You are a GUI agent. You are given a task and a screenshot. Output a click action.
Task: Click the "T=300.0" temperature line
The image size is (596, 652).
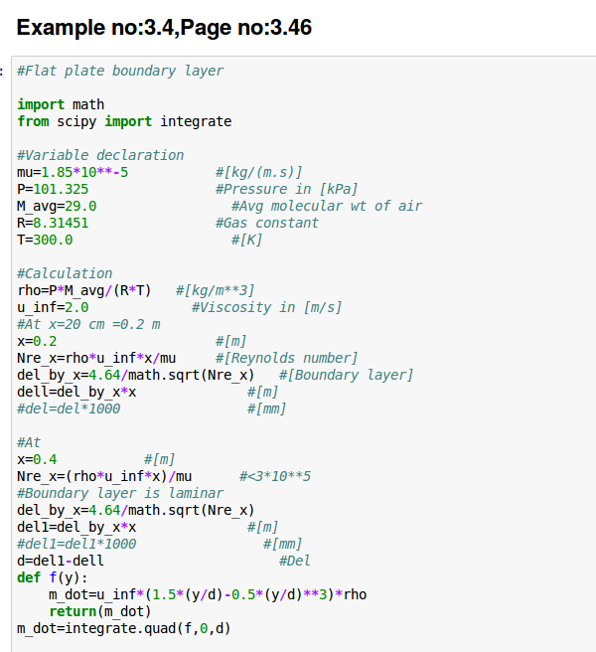[45, 240]
